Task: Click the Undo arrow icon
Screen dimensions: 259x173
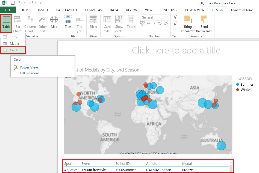Action: tap(20, 3)
